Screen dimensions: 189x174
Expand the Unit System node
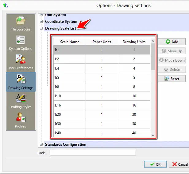(x=41, y=15)
